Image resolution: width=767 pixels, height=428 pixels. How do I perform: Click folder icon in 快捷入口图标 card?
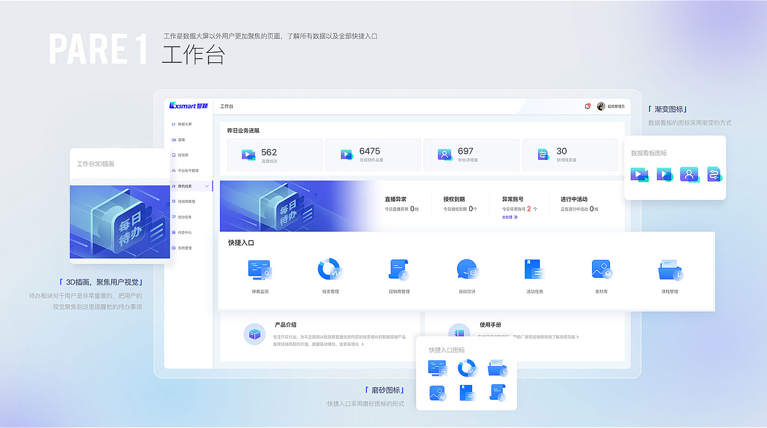coord(497,368)
